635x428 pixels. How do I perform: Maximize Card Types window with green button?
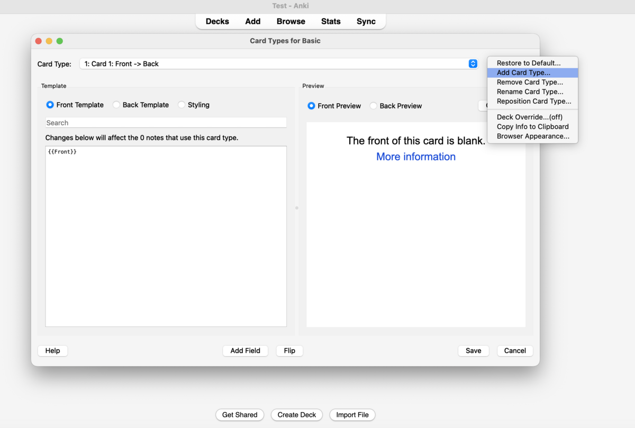[60, 41]
